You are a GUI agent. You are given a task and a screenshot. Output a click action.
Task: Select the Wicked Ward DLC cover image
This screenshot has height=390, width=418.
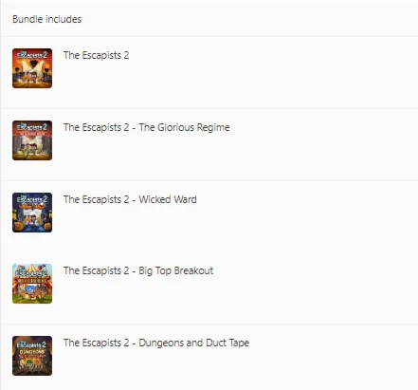(32, 213)
